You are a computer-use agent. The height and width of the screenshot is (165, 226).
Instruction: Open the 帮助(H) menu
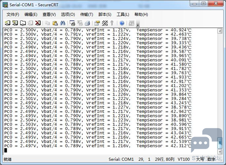(141, 14)
